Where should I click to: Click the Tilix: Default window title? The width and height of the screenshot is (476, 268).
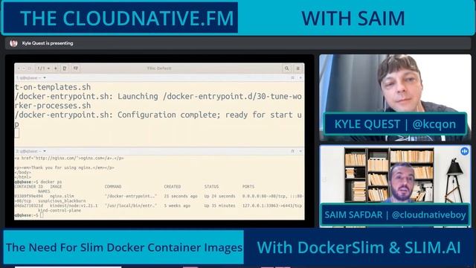159,68
